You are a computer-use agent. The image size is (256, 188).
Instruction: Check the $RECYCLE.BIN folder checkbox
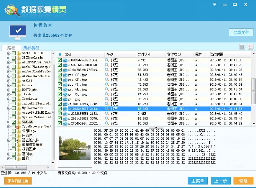14,53
